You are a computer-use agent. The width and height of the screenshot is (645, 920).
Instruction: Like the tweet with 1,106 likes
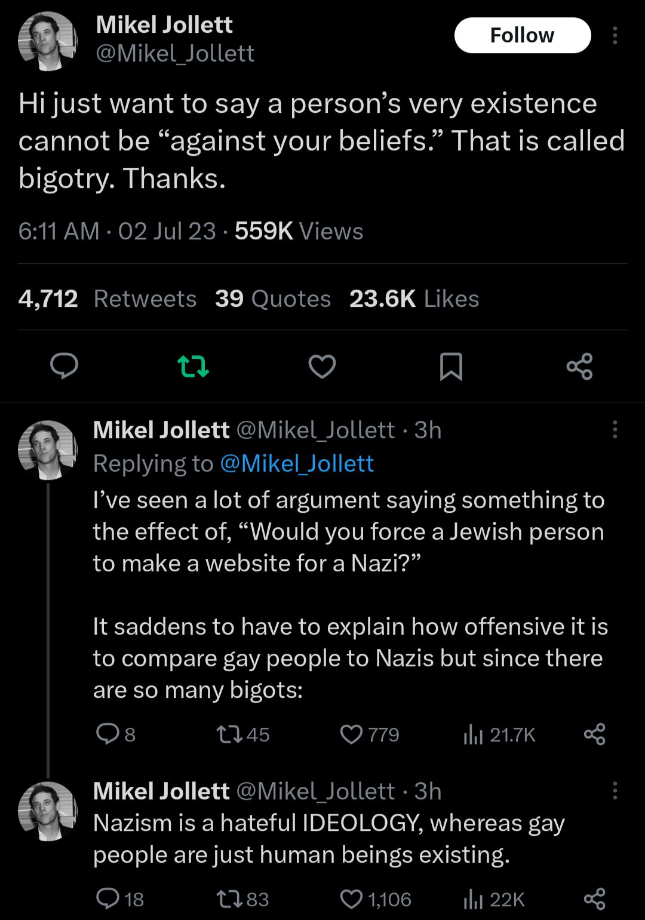pos(352,897)
